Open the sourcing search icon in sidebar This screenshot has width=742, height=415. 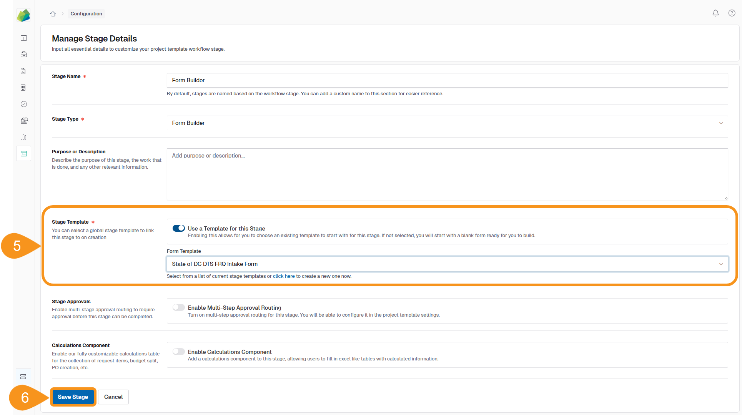[23, 120]
